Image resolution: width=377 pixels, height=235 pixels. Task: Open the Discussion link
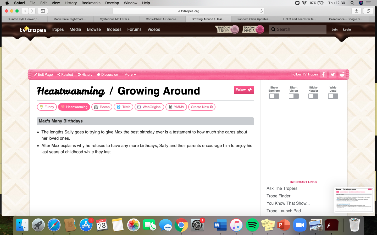coord(108,74)
